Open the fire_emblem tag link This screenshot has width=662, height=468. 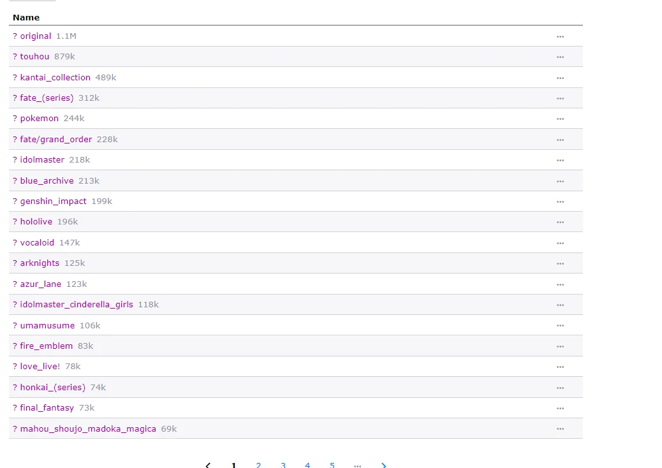47,346
